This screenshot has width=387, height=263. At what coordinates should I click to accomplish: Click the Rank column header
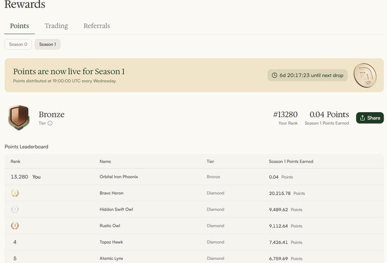(x=15, y=162)
